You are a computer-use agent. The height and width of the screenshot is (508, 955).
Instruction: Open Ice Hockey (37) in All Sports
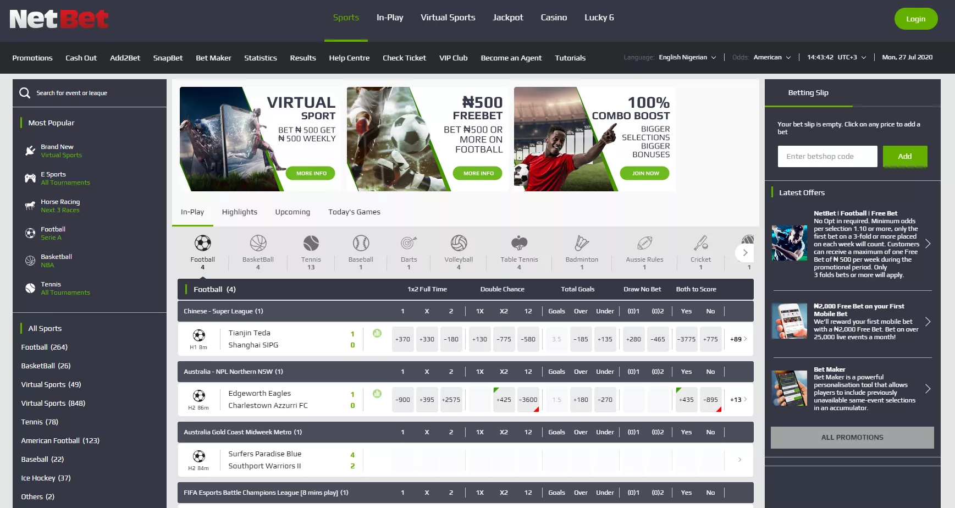point(46,478)
